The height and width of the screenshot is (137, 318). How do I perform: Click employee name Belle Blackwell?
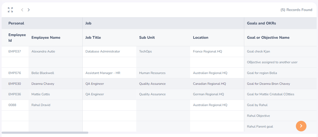(x=43, y=73)
